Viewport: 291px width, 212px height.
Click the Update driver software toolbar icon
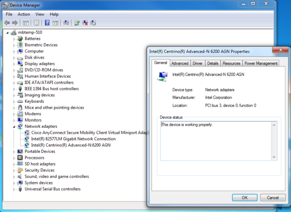(x=77, y=23)
